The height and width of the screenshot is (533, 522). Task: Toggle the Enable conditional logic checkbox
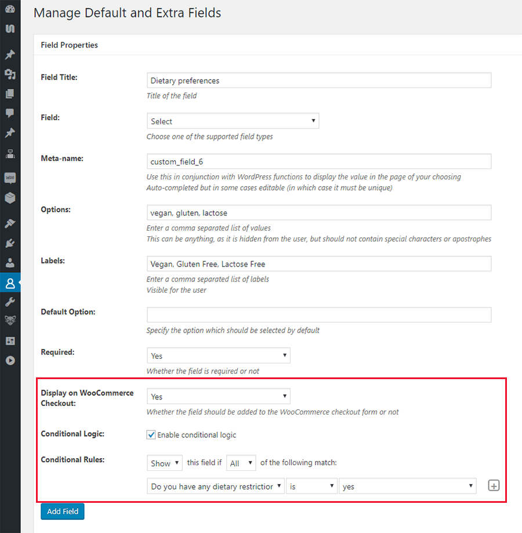coord(151,435)
